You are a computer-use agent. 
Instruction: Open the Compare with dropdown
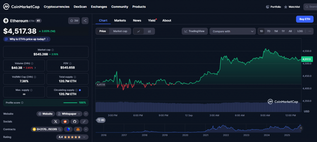click(x=233, y=31)
